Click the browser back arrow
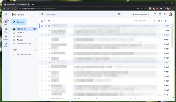Viewport: 176px width, 102px height. click(x=4, y=8)
